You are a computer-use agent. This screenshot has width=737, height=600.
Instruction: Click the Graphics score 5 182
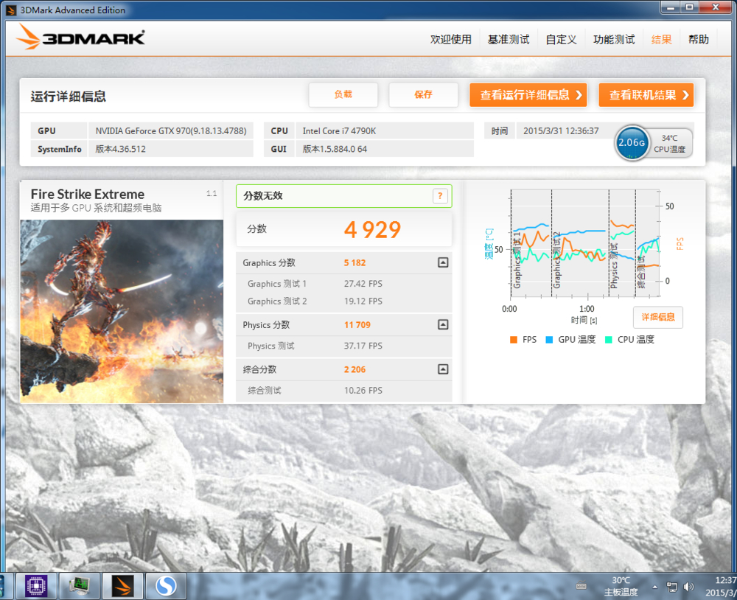coord(354,263)
